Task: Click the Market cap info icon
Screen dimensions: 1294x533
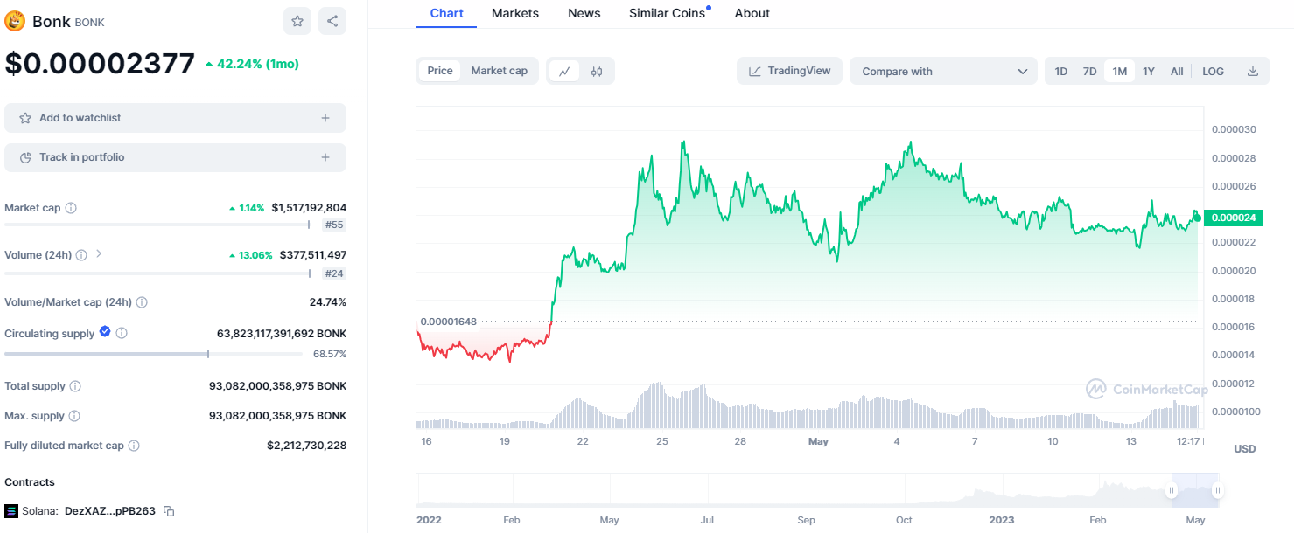Action: [x=71, y=208]
